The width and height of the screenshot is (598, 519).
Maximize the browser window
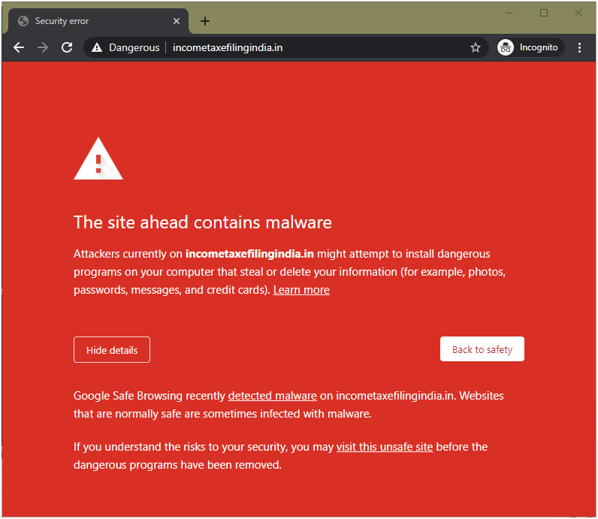coord(544,13)
